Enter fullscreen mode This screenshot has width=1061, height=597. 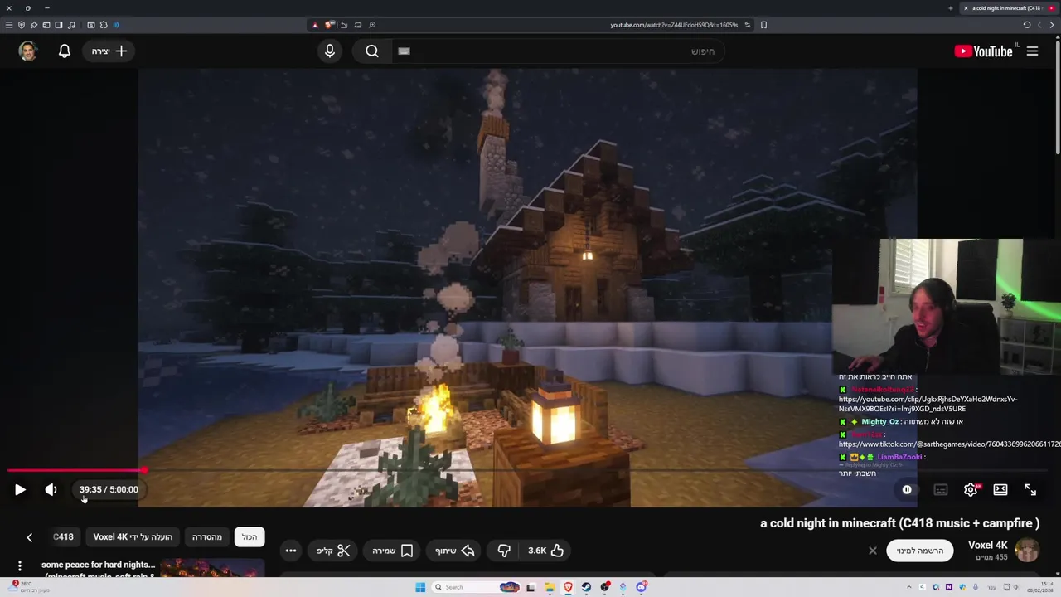point(1030,490)
